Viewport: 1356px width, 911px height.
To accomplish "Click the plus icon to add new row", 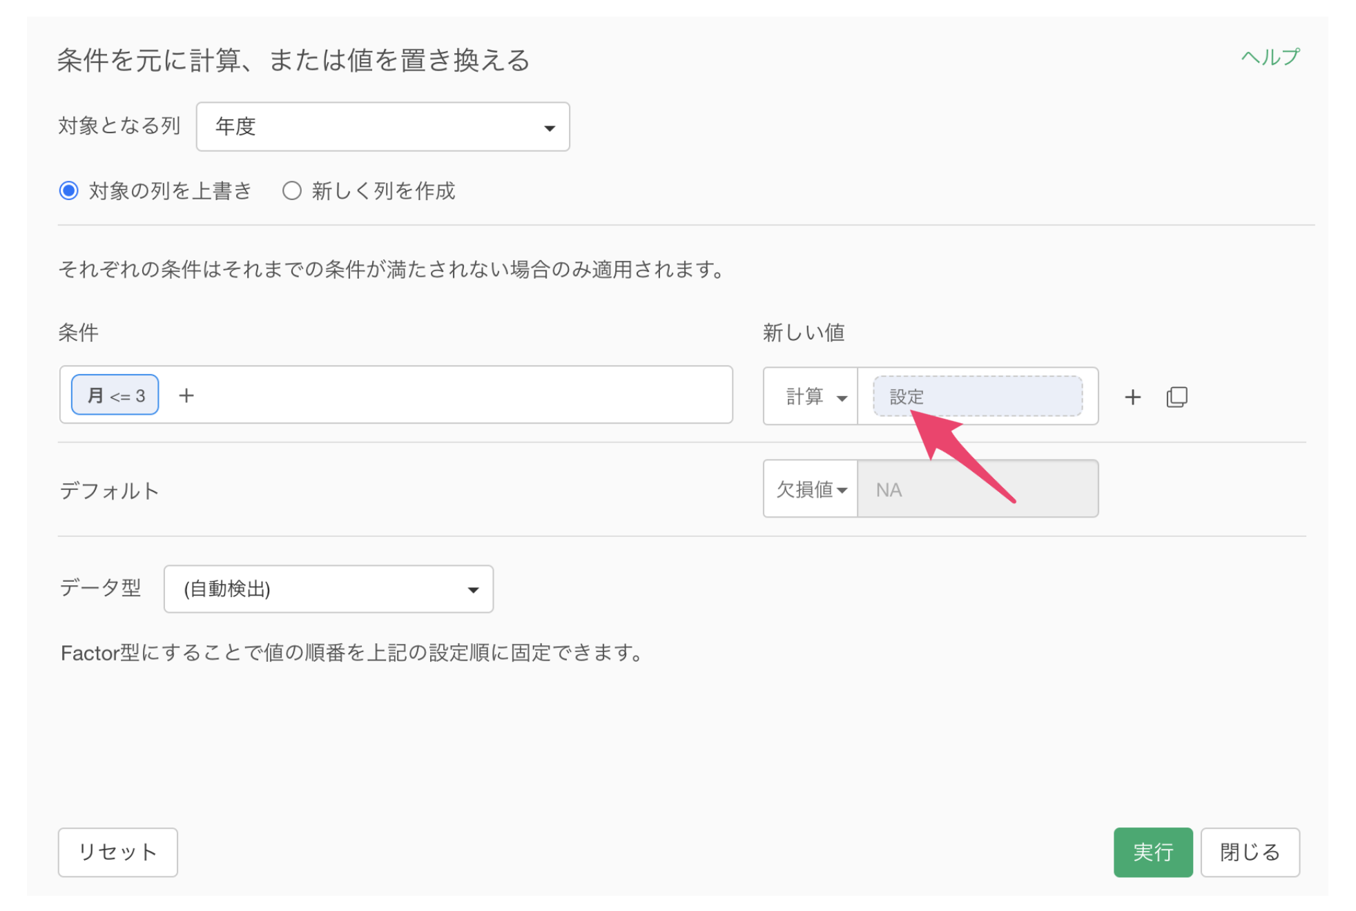I will (1132, 397).
